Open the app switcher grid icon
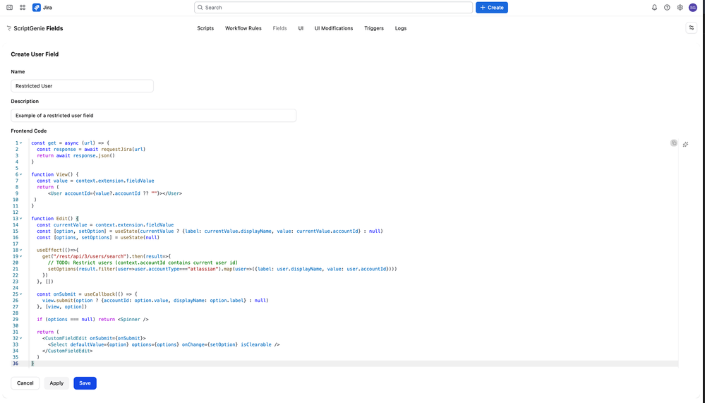 click(x=23, y=8)
